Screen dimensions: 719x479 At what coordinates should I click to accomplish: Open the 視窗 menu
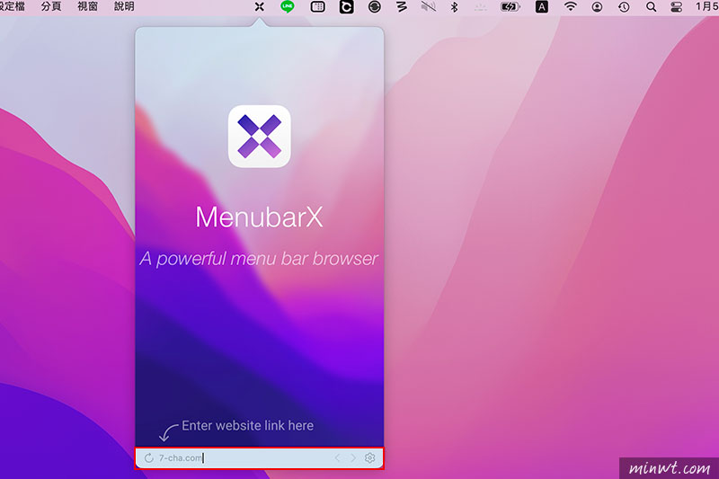(x=87, y=6)
